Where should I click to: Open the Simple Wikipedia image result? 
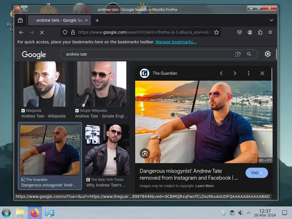(102, 84)
